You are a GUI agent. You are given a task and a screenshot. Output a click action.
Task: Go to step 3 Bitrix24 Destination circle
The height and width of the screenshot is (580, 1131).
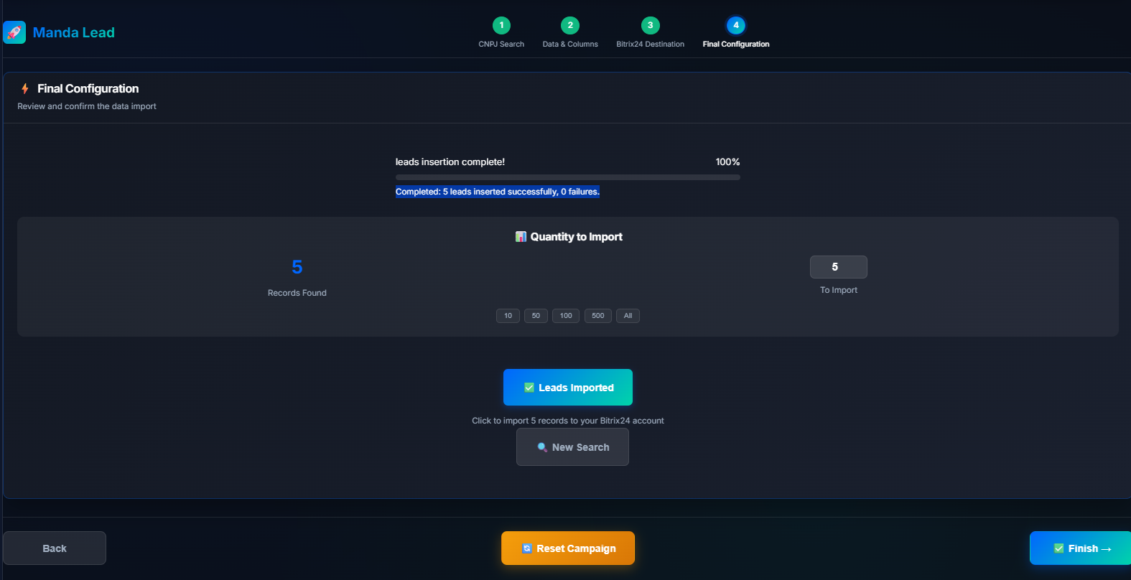[x=650, y=25]
